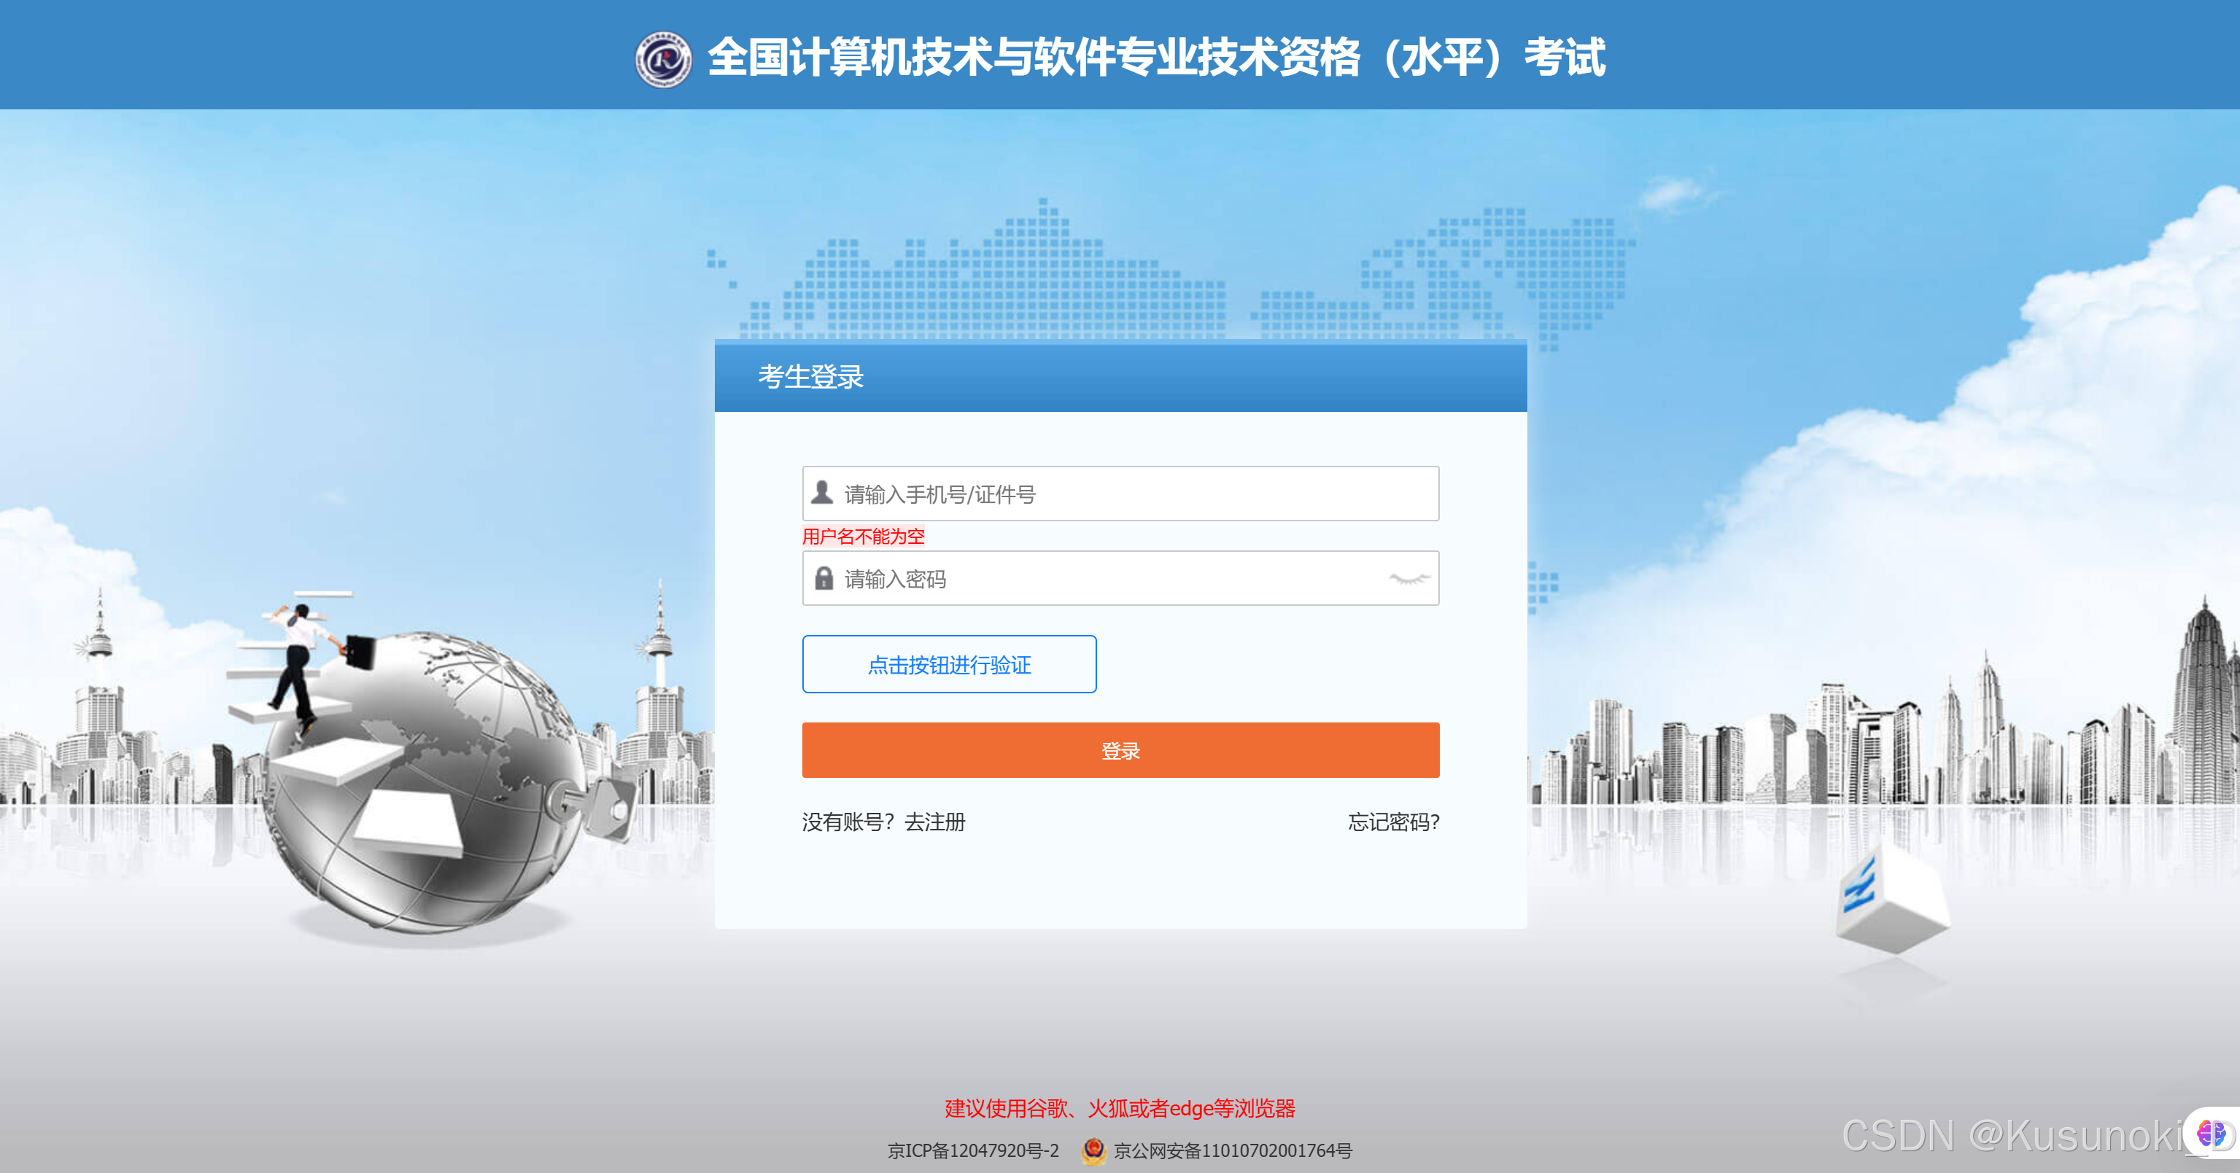Viewport: 2240px width, 1173px height.
Task: Focus the phone or ID number input field
Action: (1120, 494)
